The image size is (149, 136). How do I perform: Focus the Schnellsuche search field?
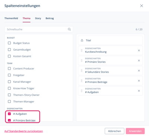click(39, 29)
